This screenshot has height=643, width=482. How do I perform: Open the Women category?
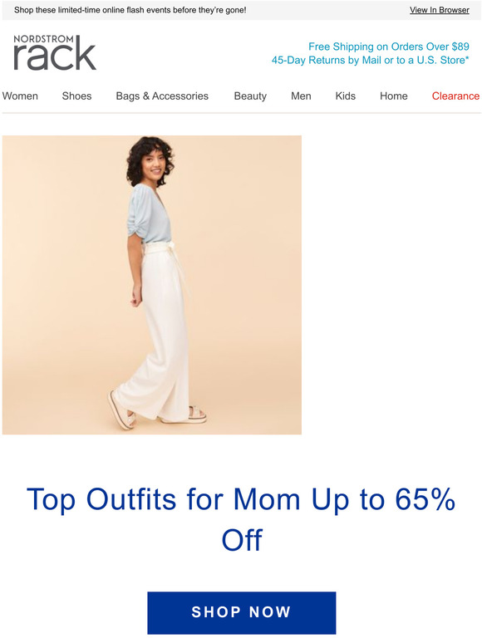pyautogui.click(x=20, y=96)
